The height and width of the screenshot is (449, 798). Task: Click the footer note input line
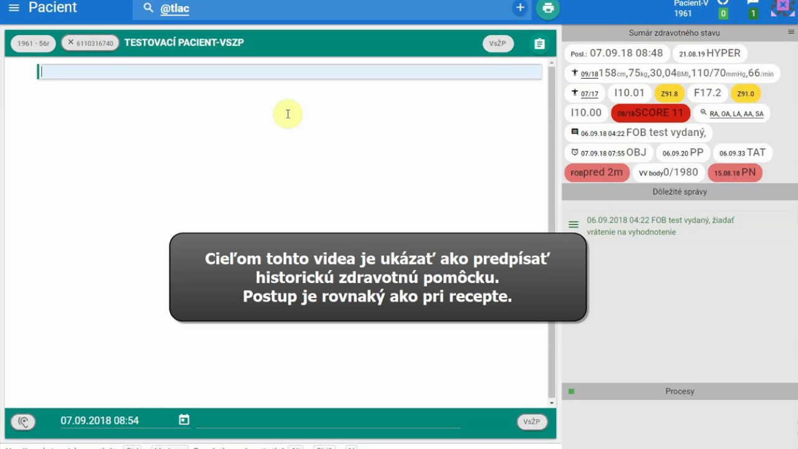point(328,422)
